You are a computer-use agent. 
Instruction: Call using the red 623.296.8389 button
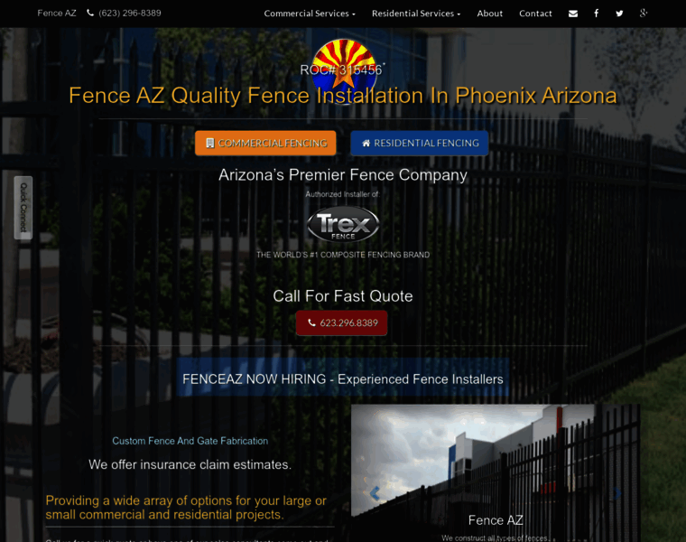point(342,323)
